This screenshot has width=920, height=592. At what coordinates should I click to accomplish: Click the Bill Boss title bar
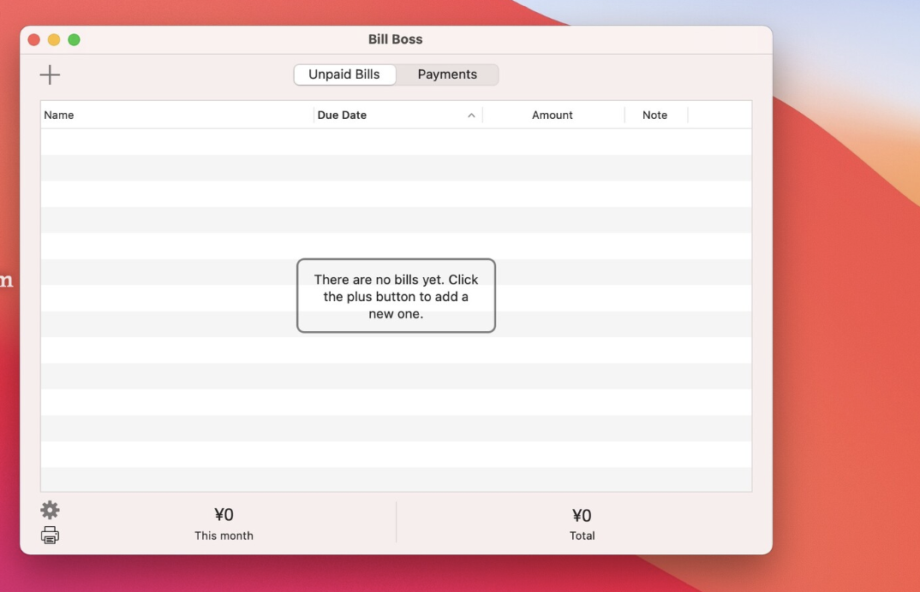click(x=396, y=39)
